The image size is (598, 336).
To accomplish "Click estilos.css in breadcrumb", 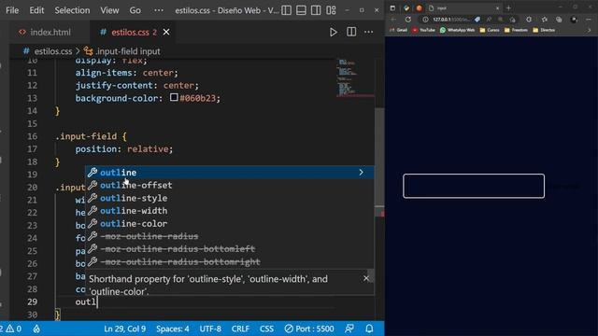I will (53, 51).
